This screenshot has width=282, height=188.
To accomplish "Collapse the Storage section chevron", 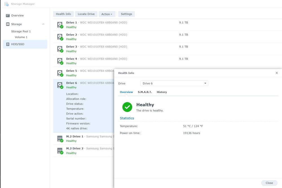I will [43, 24].
